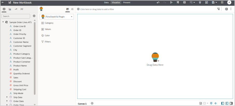Switch to the Visualize tab
This screenshot has height=106, width=235.
116,3
